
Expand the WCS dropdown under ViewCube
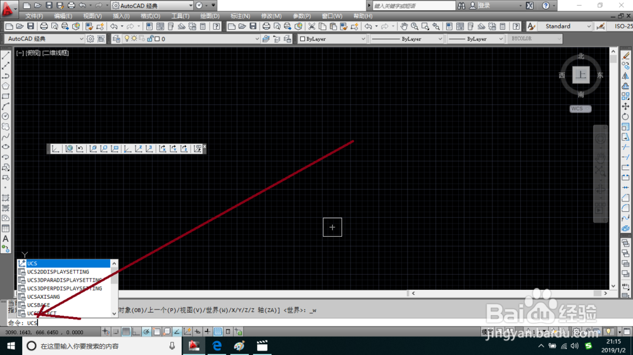(x=580, y=109)
